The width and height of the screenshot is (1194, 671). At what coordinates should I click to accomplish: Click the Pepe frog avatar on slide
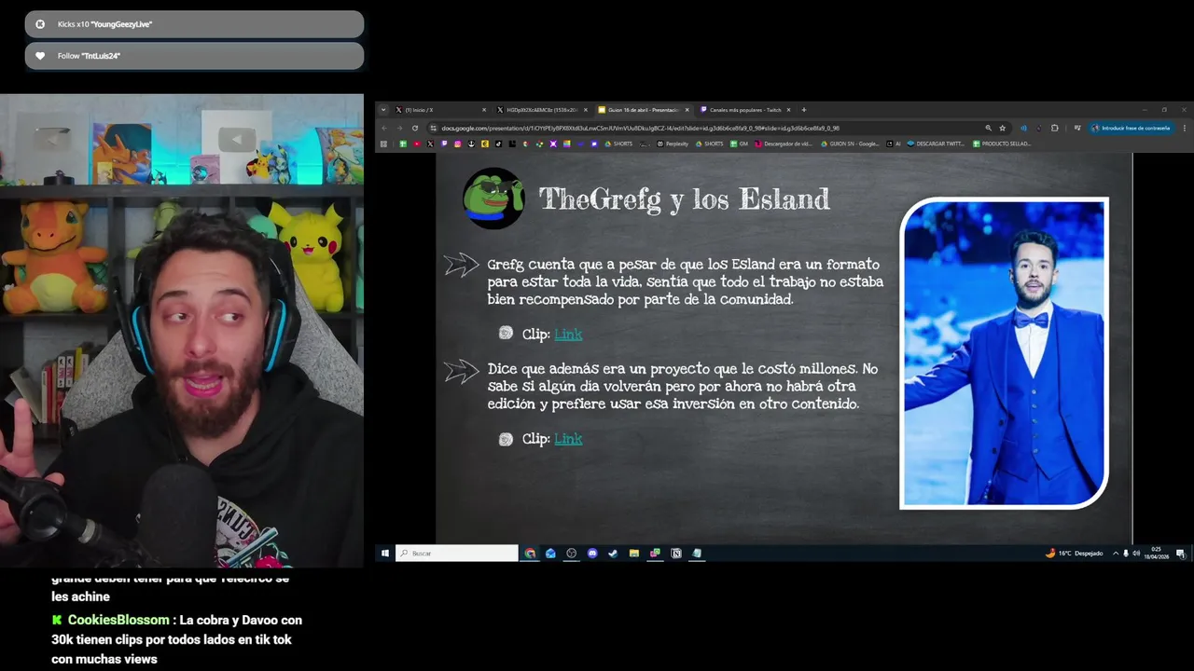click(493, 198)
